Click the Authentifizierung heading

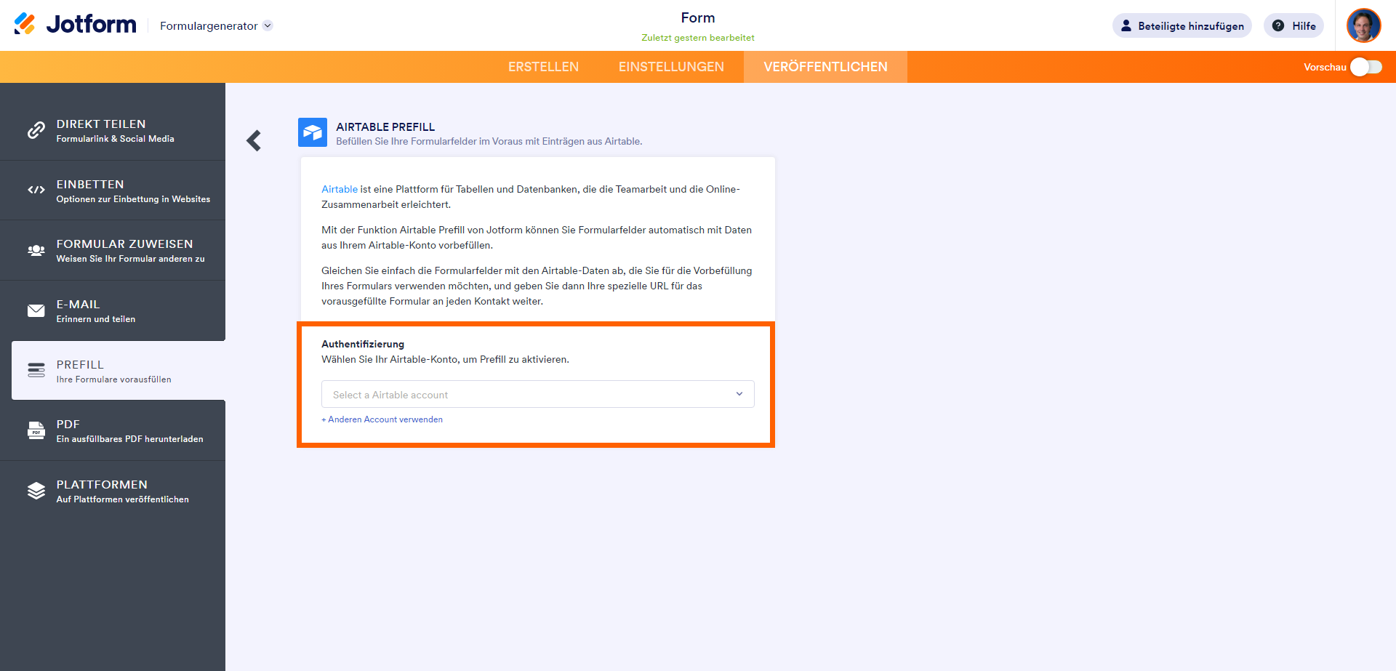[363, 344]
